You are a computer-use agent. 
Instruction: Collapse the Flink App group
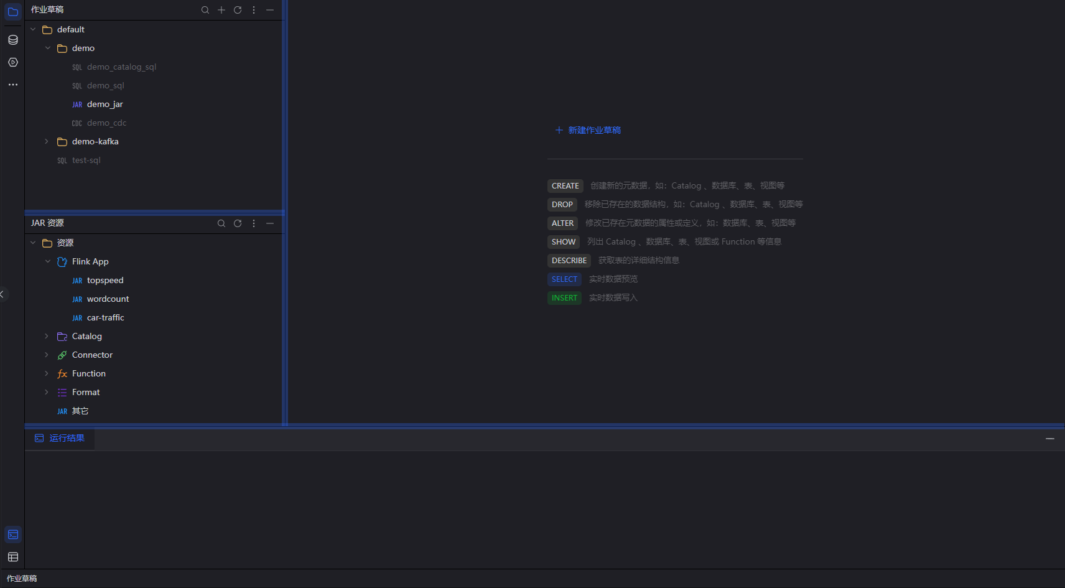[x=47, y=262]
